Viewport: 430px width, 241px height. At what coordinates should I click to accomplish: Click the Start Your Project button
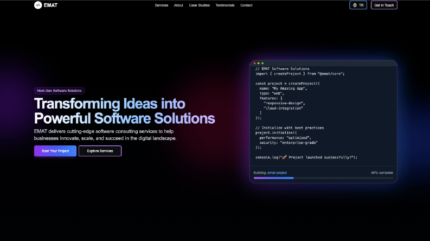click(55, 151)
